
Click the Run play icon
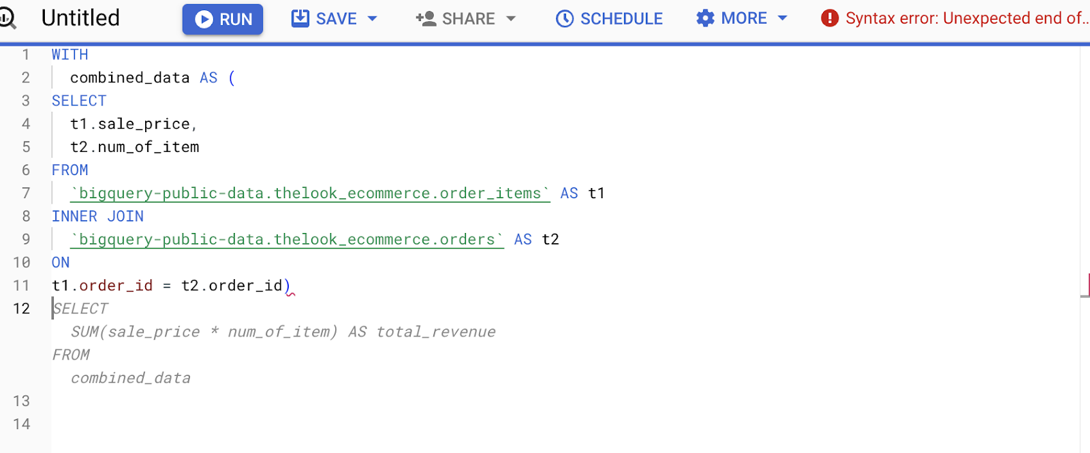pyautogui.click(x=203, y=18)
